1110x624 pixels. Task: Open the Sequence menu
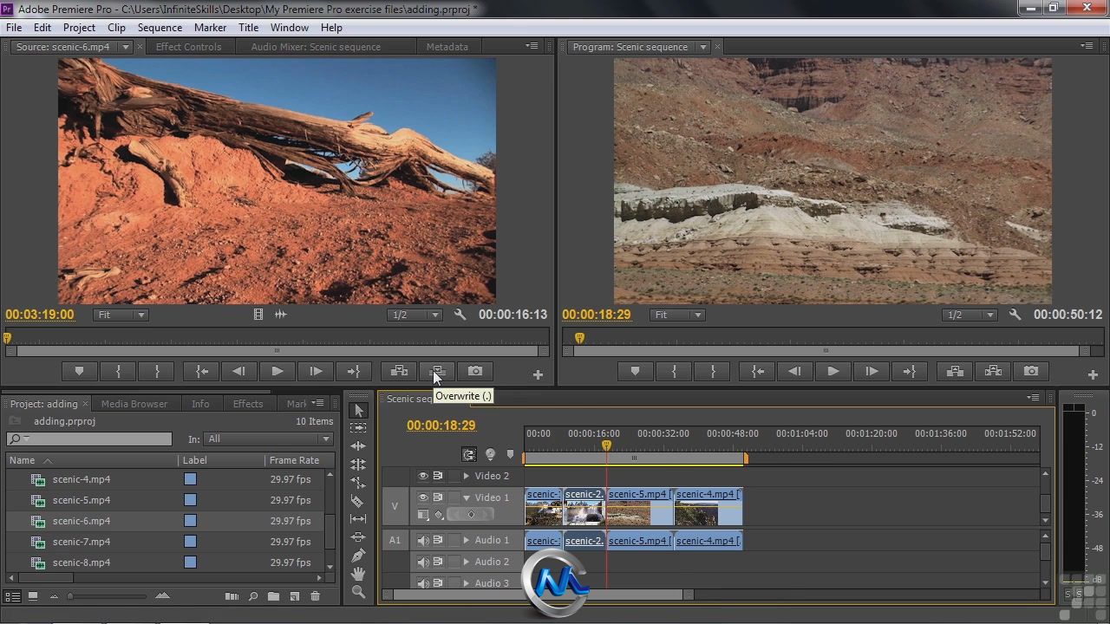(x=160, y=28)
